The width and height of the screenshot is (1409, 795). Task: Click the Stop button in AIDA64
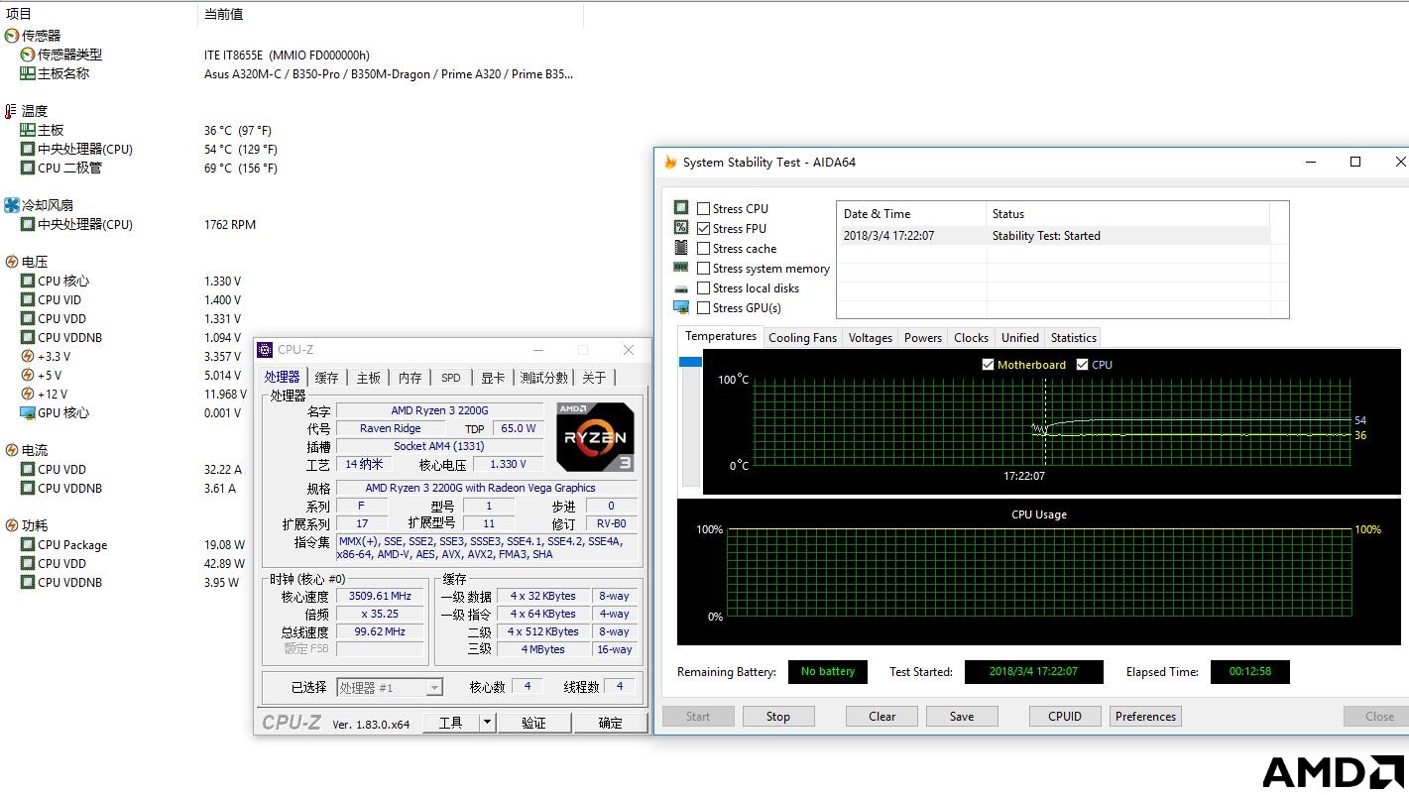click(x=778, y=717)
